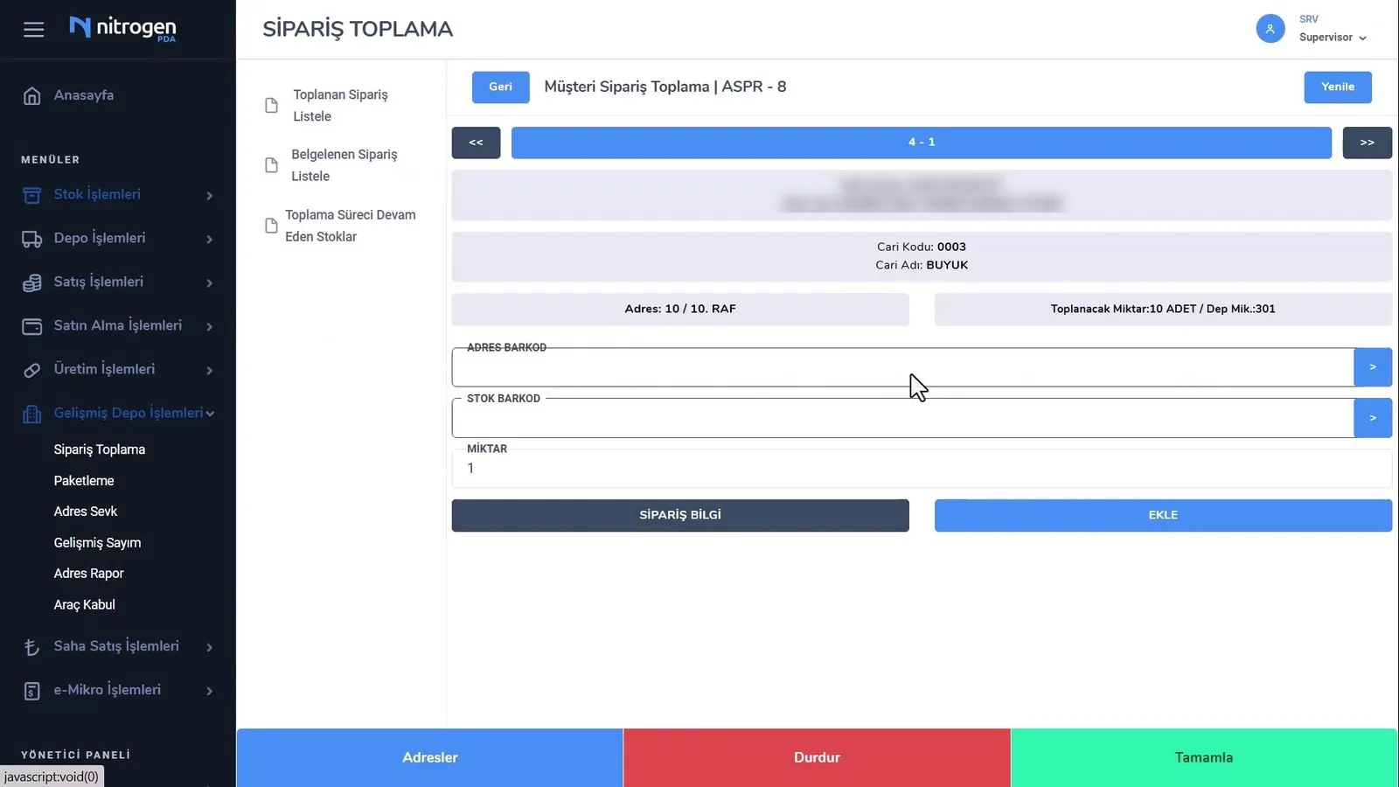Screen dimensions: 1399x787
Task: Click the Gelişmiş Depo İşlemleri building icon
Action: 31,414
